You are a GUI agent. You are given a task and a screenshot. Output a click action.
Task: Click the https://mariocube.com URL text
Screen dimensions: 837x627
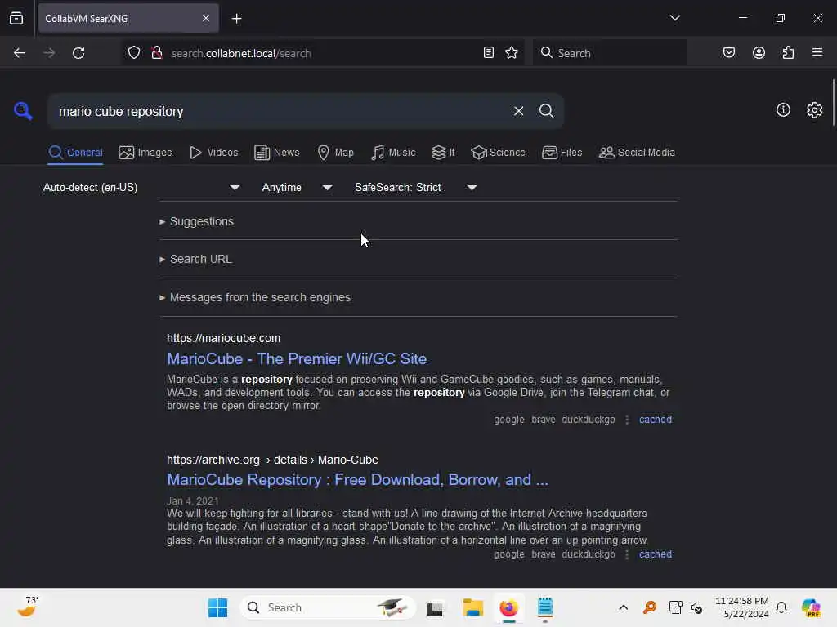(224, 338)
